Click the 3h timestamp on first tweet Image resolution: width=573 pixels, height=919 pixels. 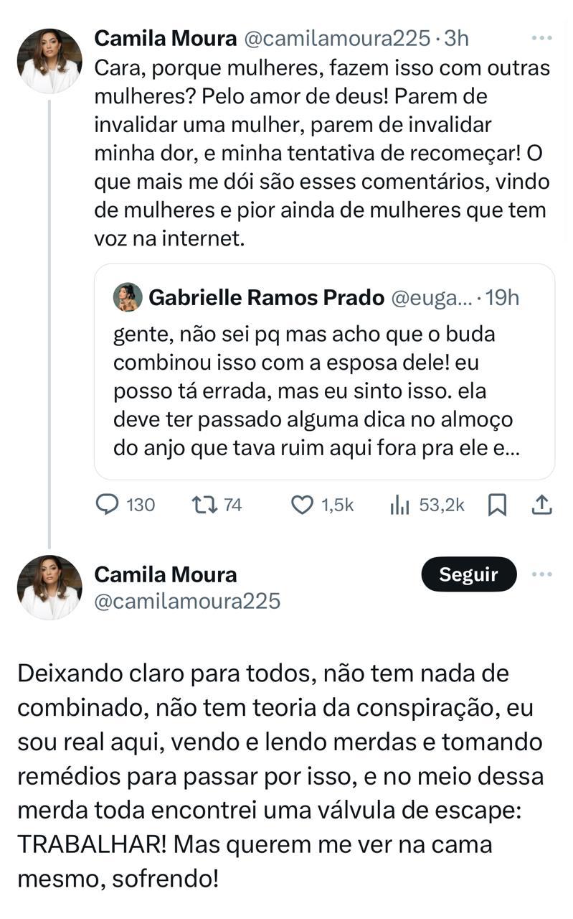pos(456,38)
